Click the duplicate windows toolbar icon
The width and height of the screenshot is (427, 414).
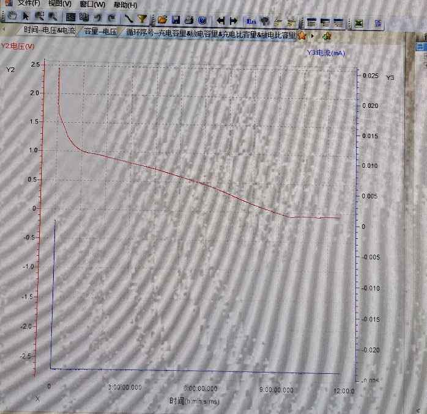tap(84, 17)
